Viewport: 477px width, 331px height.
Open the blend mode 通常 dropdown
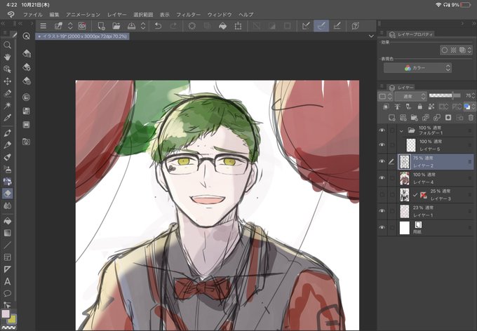tap(410, 97)
